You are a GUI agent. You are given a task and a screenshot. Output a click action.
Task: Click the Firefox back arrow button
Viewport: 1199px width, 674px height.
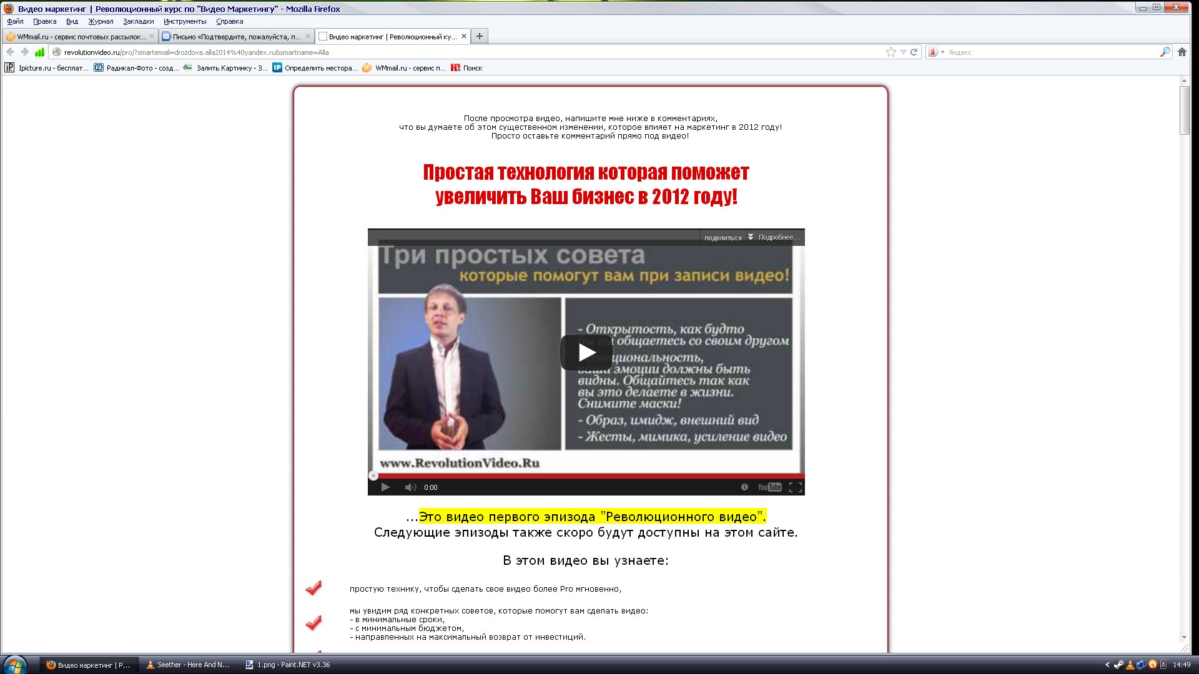click(x=10, y=52)
